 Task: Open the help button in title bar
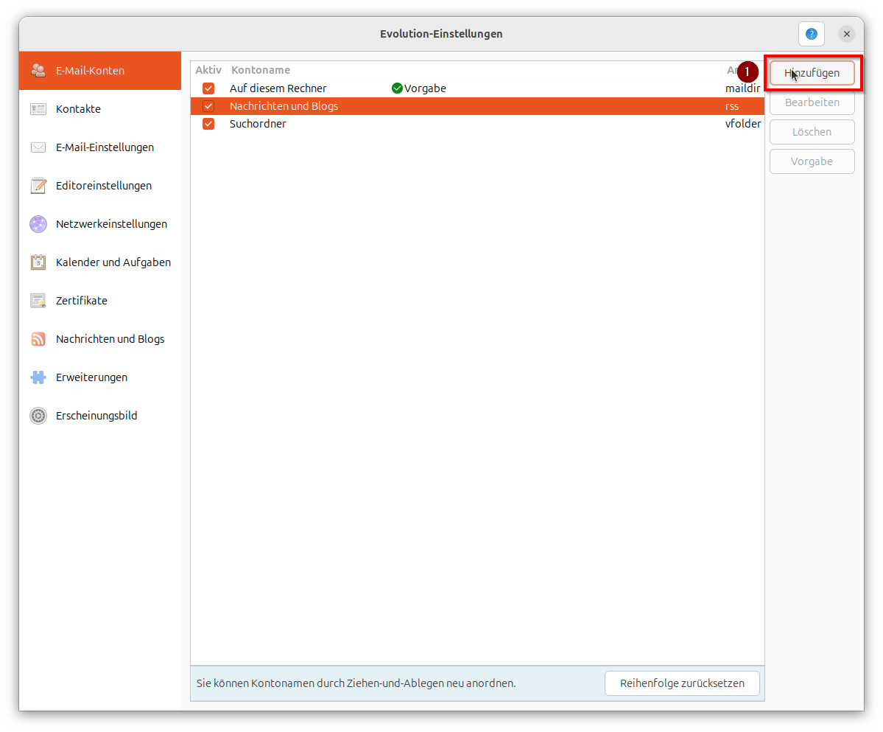(811, 34)
